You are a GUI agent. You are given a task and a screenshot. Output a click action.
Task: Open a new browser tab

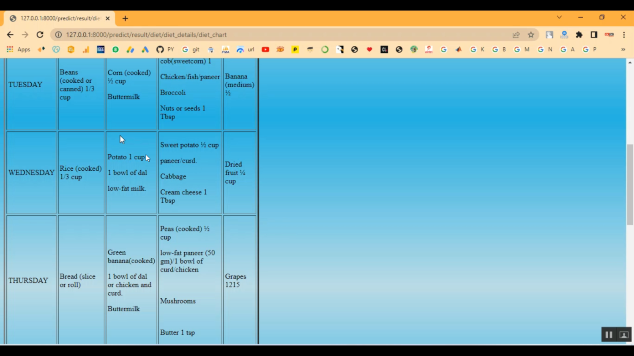(x=125, y=19)
